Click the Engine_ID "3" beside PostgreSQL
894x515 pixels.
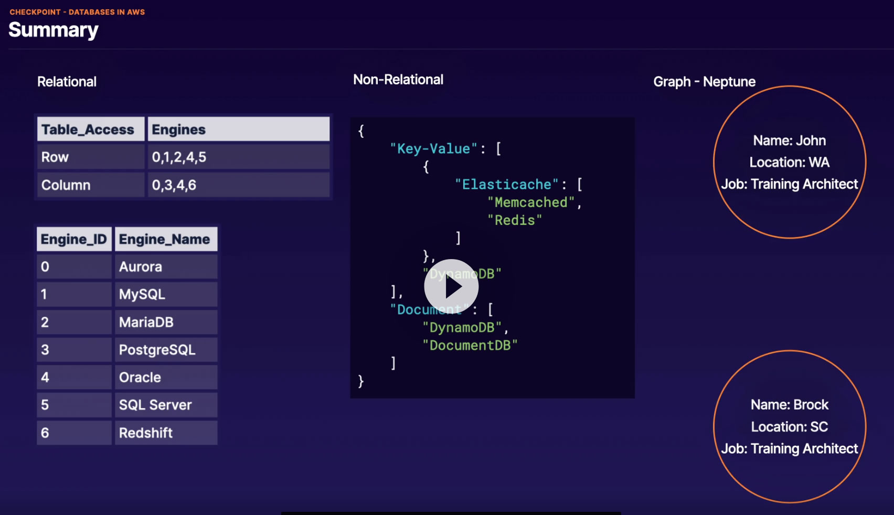coord(74,350)
